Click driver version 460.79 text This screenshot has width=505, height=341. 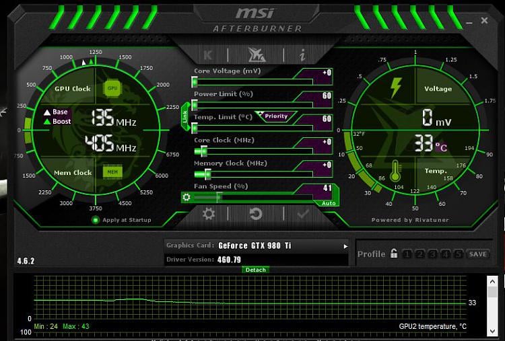coord(229,260)
